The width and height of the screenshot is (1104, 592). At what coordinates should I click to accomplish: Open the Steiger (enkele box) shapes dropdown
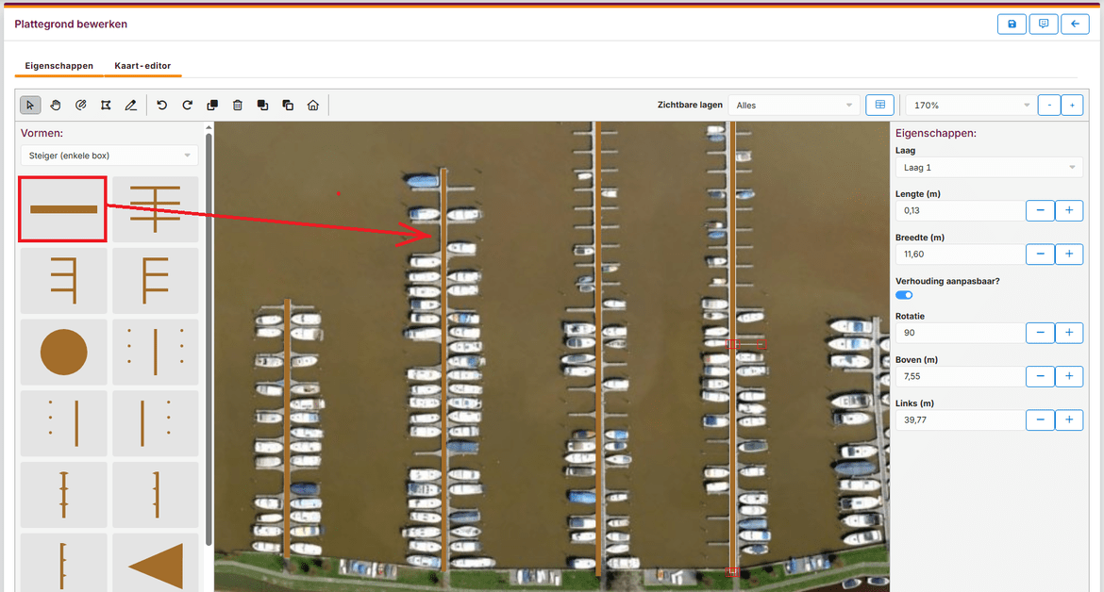pos(109,156)
